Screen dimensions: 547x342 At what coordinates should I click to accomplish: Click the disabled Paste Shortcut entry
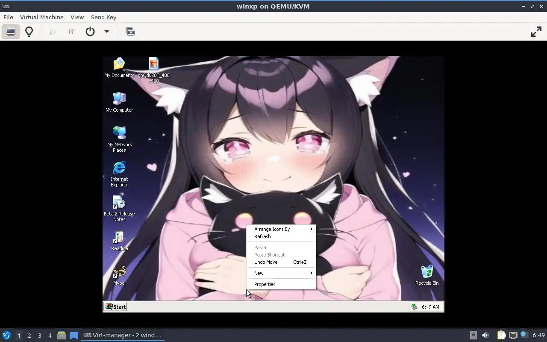point(281,255)
